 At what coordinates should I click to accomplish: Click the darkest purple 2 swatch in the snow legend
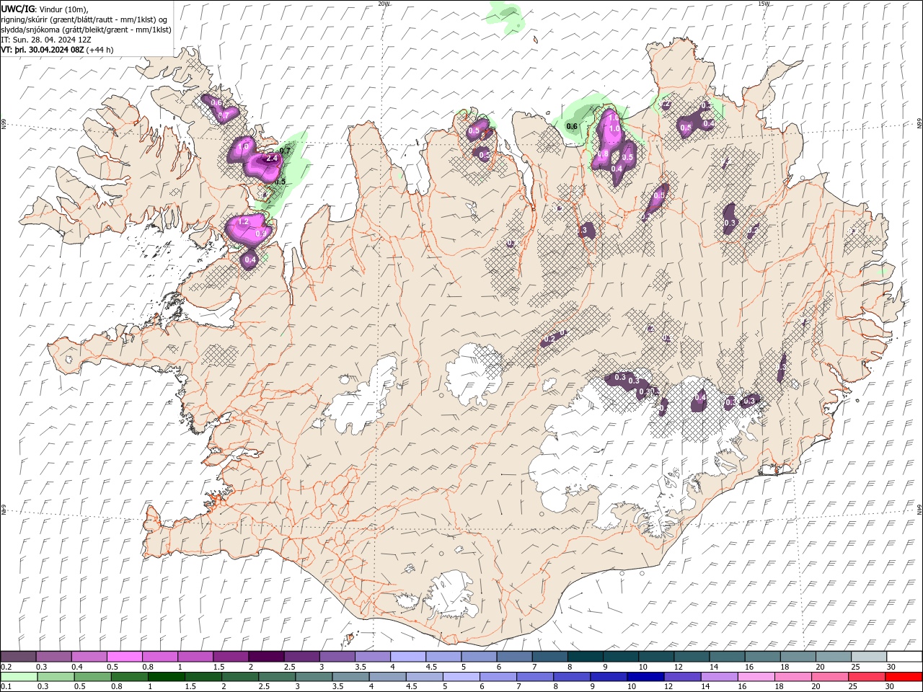pos(265,657)
